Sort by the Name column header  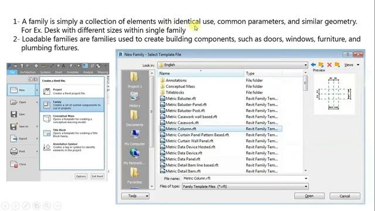pyautogui.click(x=201, y=73)
